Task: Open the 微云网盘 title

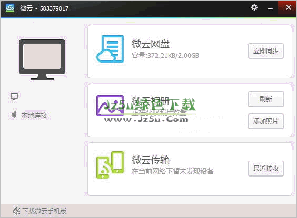Action: 151,44
